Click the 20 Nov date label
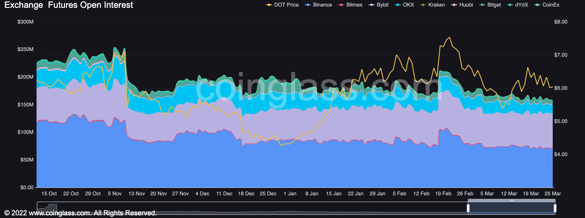The image size is (585, 218). point(158,194)
